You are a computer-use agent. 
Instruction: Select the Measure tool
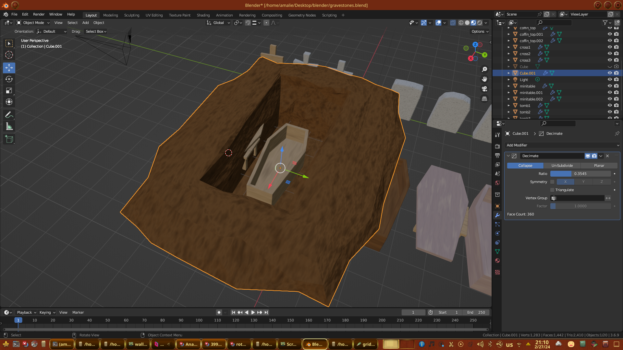click(9, 127)
